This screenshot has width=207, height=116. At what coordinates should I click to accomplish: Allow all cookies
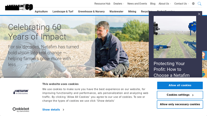pyautogui.click(x=180, y=85)
